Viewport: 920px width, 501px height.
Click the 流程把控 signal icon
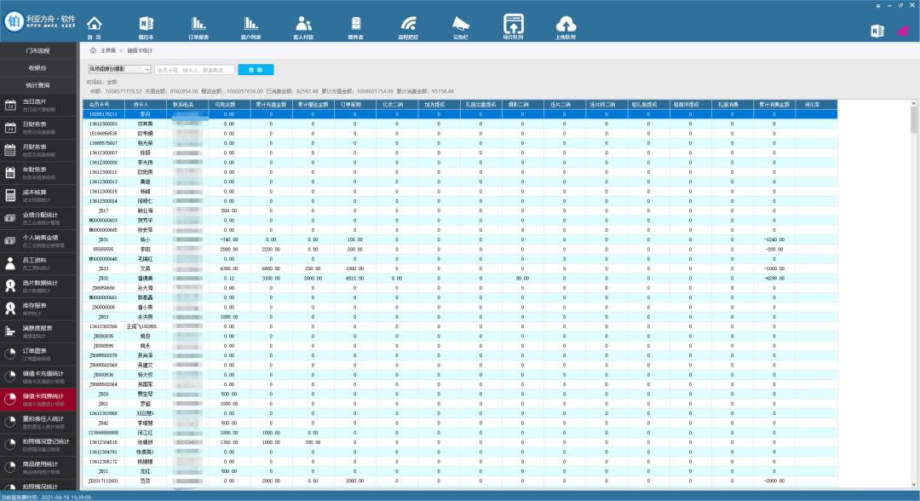(408, 27)
